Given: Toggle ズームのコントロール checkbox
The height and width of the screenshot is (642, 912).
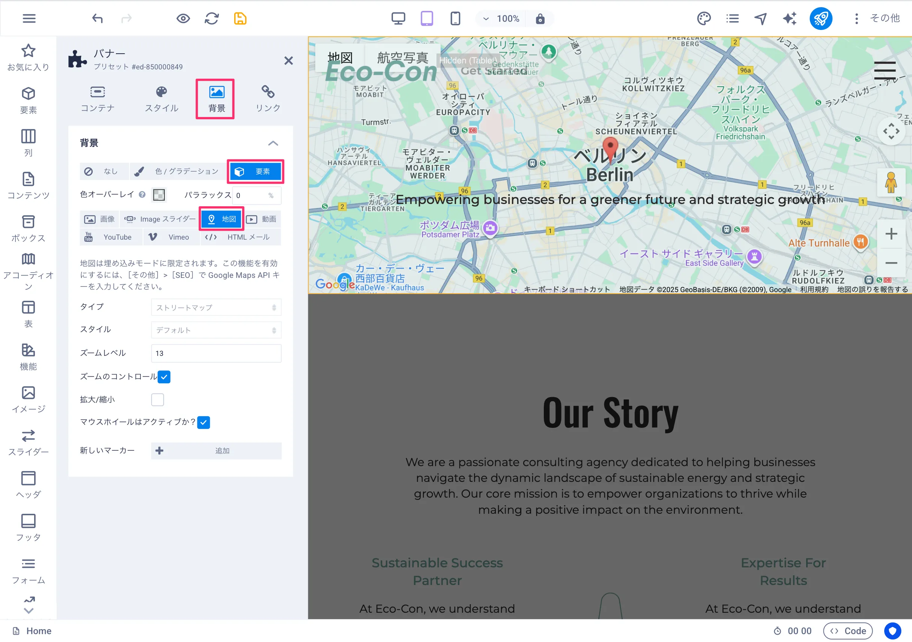Looking at the screenshot, I should 164,377.
